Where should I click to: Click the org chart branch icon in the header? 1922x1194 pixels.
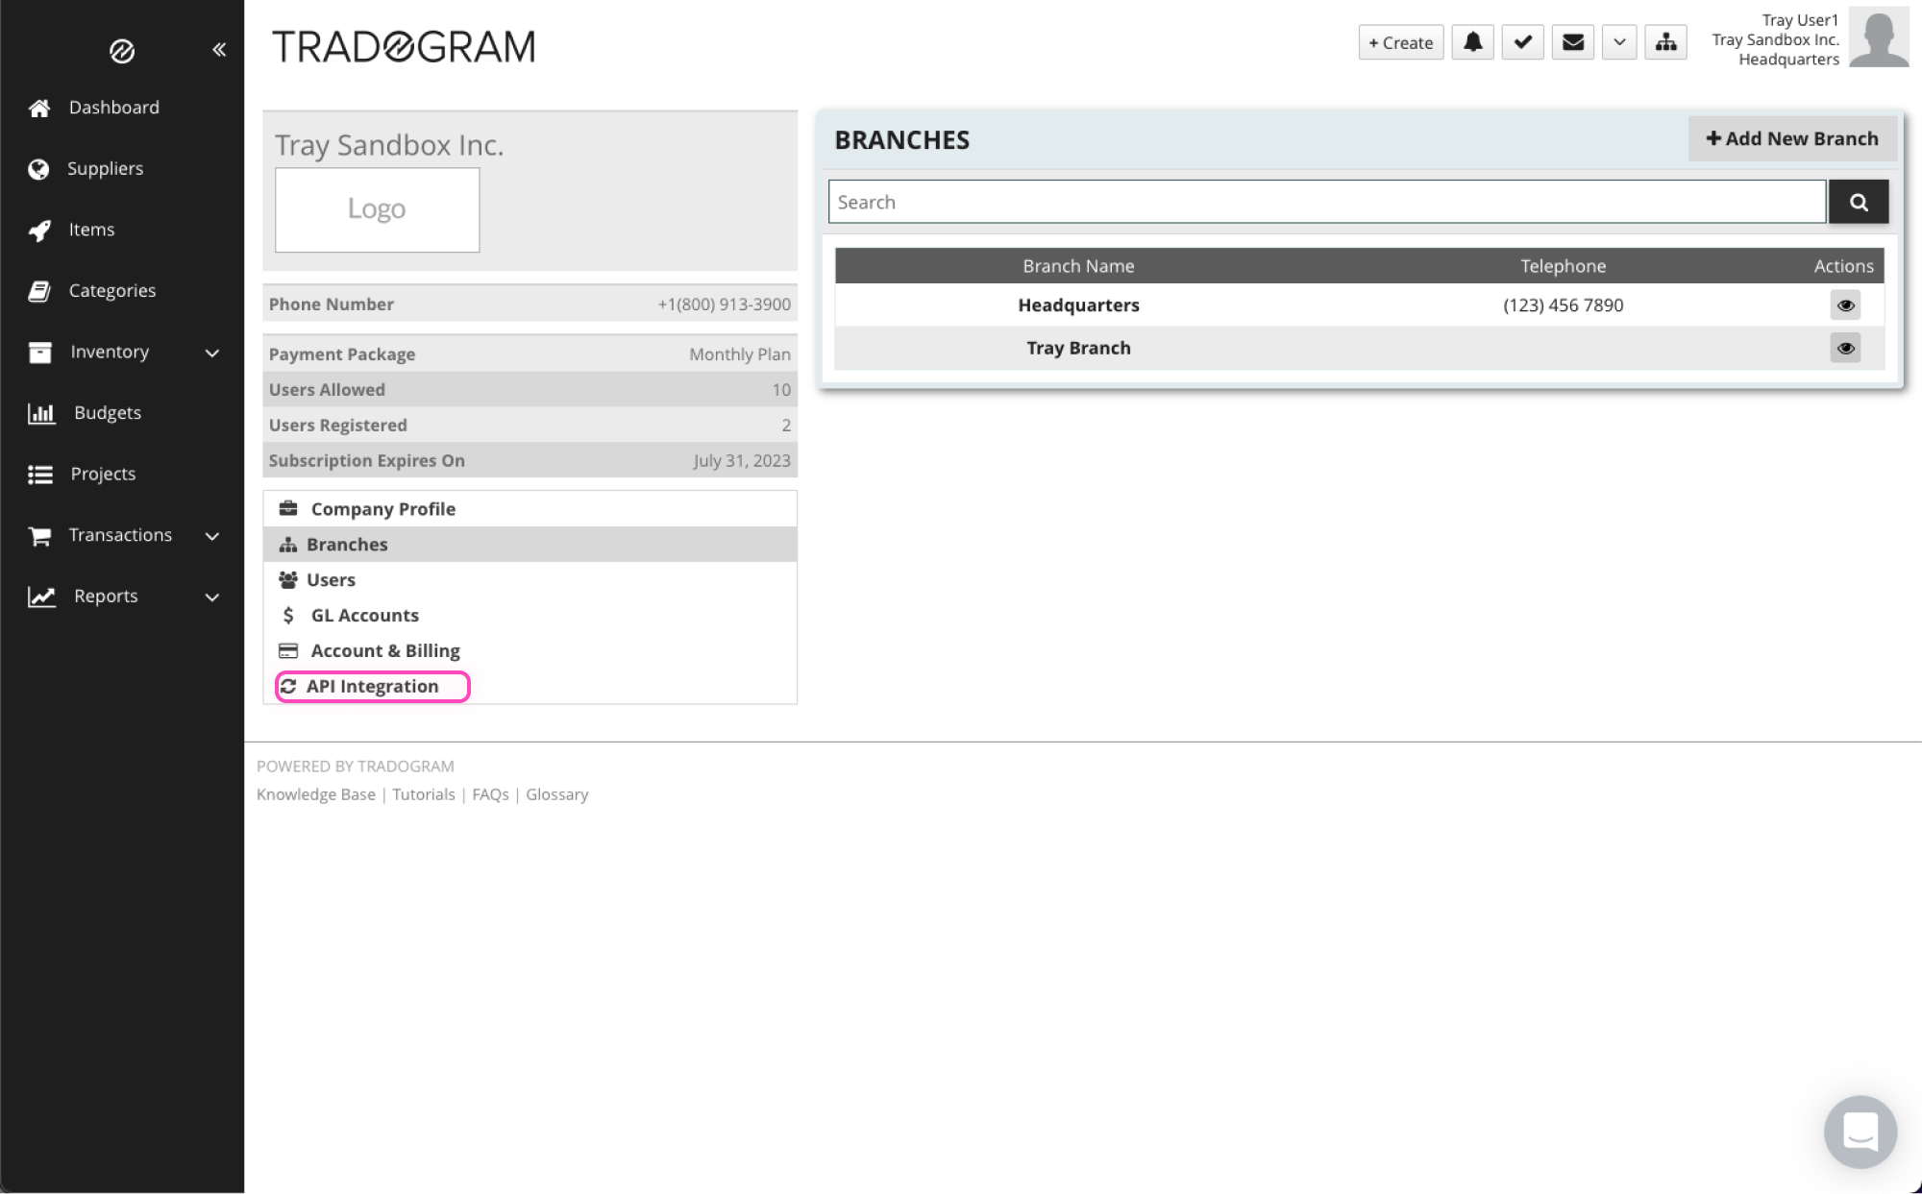[x=1667, y=42]
